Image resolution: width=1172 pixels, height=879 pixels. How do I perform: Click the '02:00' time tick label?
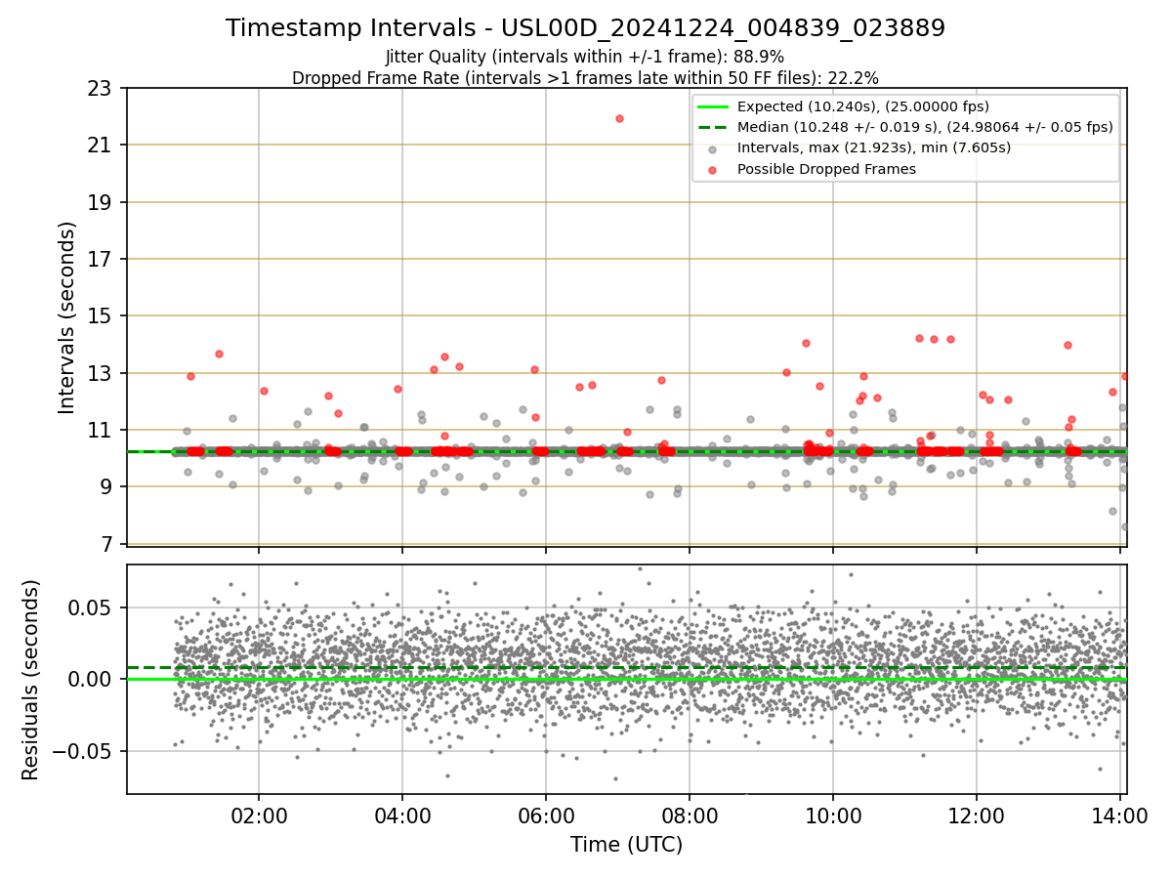[259, 816]
